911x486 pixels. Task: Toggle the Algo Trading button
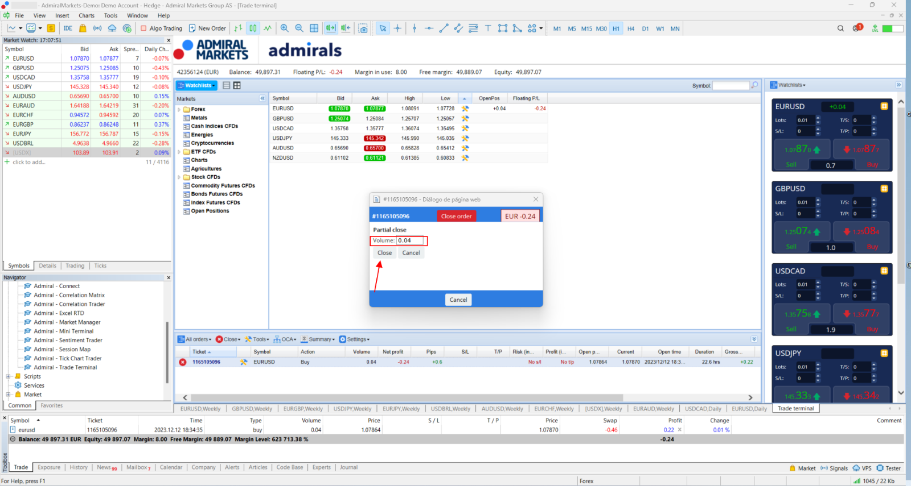click(x=162, y=28)
